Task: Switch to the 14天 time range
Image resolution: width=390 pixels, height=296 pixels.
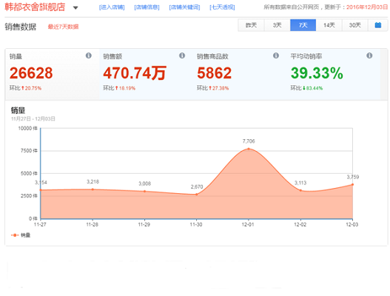Action: (329, 25)
